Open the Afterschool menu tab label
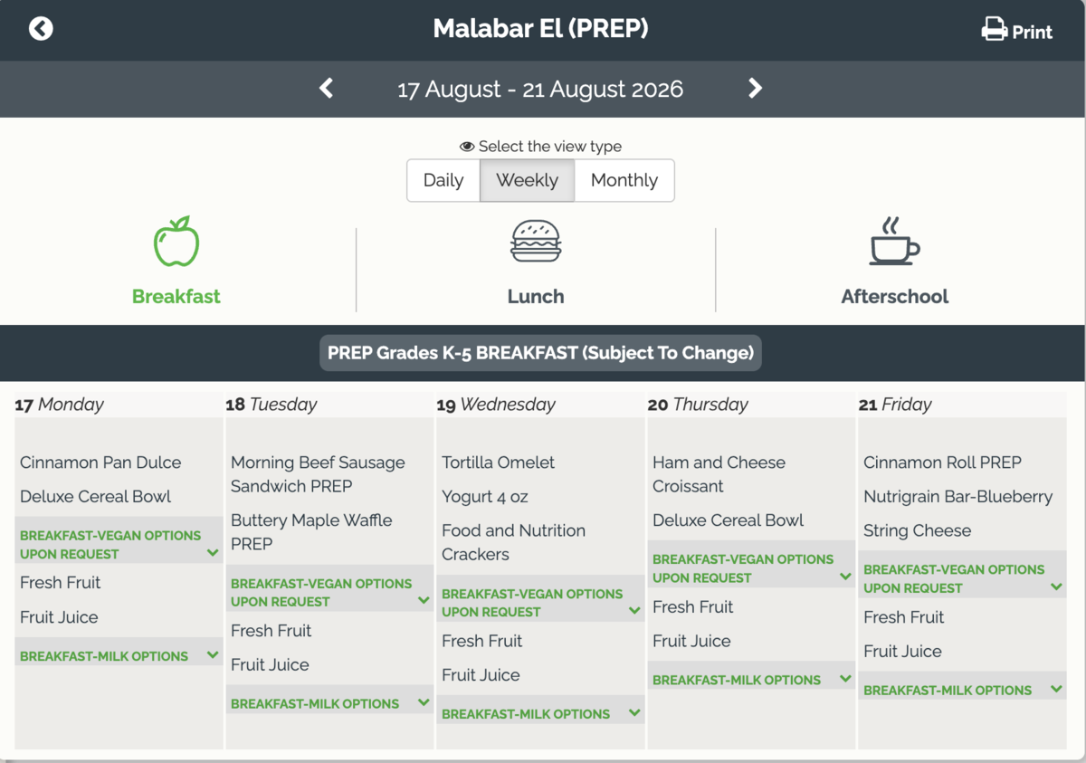Image resolution: width=1086 pixels, height=763 pixels. click(x=895, y=296)
